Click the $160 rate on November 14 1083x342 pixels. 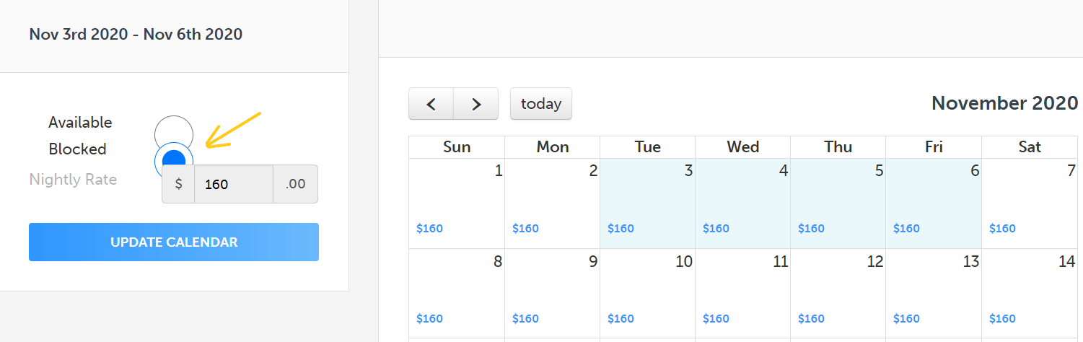[1002, 319]
